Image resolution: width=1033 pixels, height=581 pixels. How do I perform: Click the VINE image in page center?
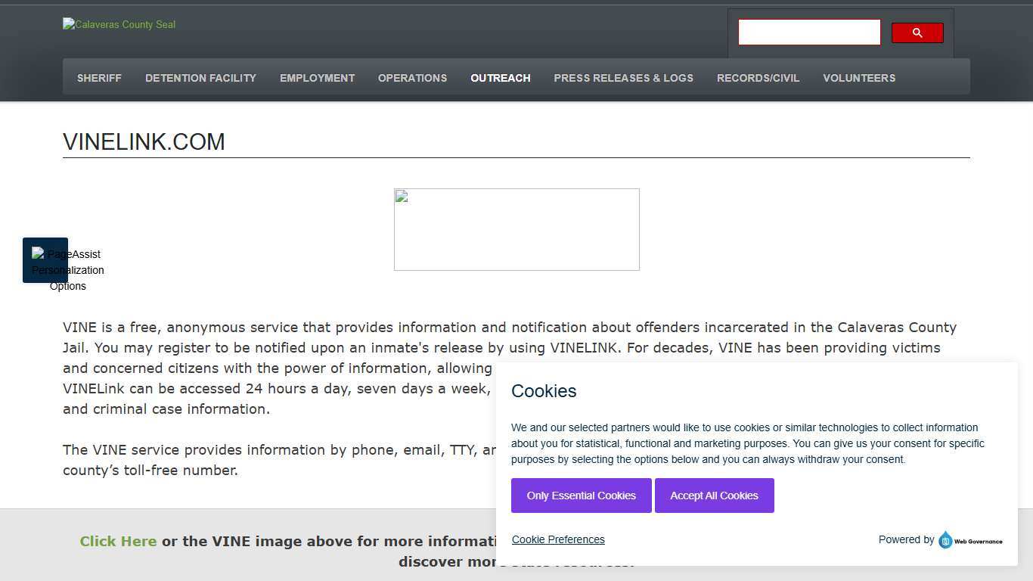(x=516, y=229)
